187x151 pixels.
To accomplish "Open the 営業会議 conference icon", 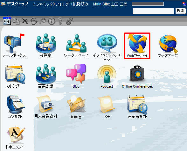I will pyautogui.click(x=46, y=74).
